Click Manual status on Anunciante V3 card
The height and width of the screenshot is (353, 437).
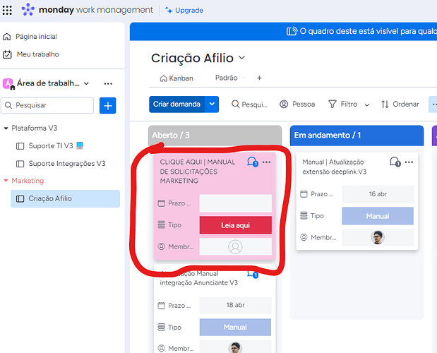pyautogui.click(x=236, y=327)
